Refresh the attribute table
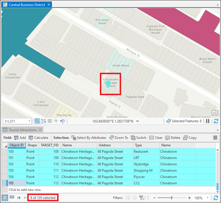Image resolution: width=221 pixels, height=203 pixels. (x=216, y=198)
